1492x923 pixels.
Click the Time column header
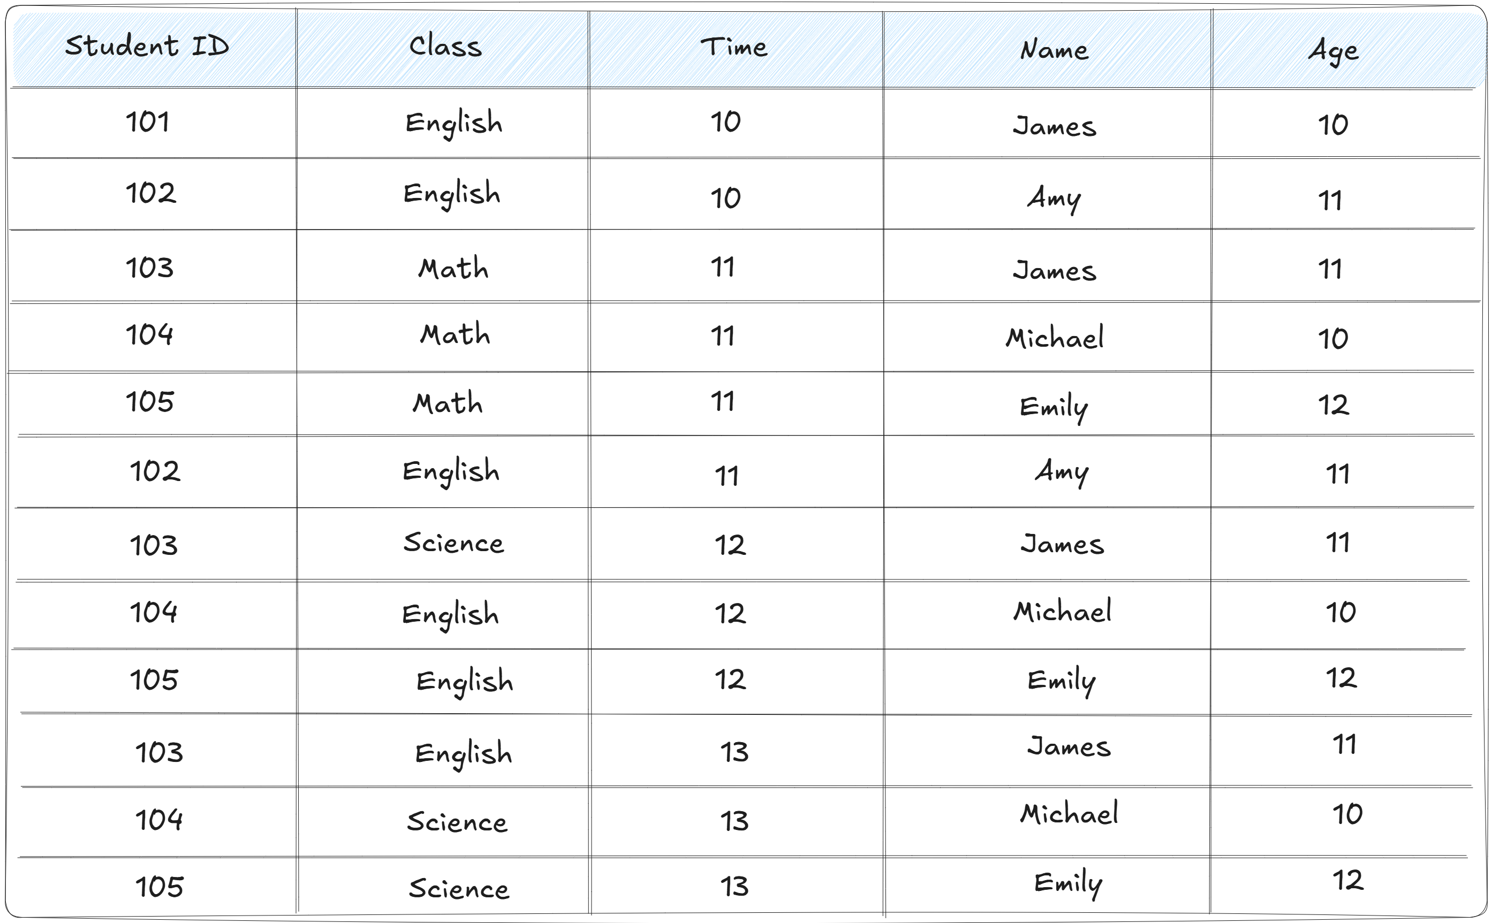coord(733,47)
